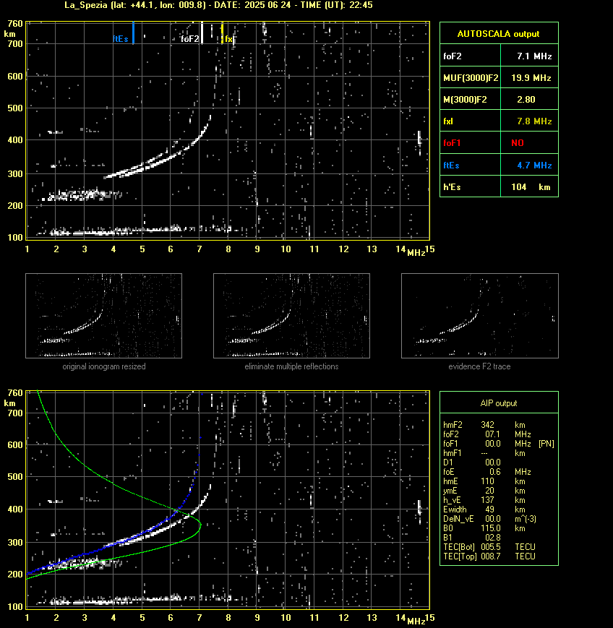Click the AIP foF2 07.1 MHz row
Screen dimensions: 613x628
click(x=486, y=434)
